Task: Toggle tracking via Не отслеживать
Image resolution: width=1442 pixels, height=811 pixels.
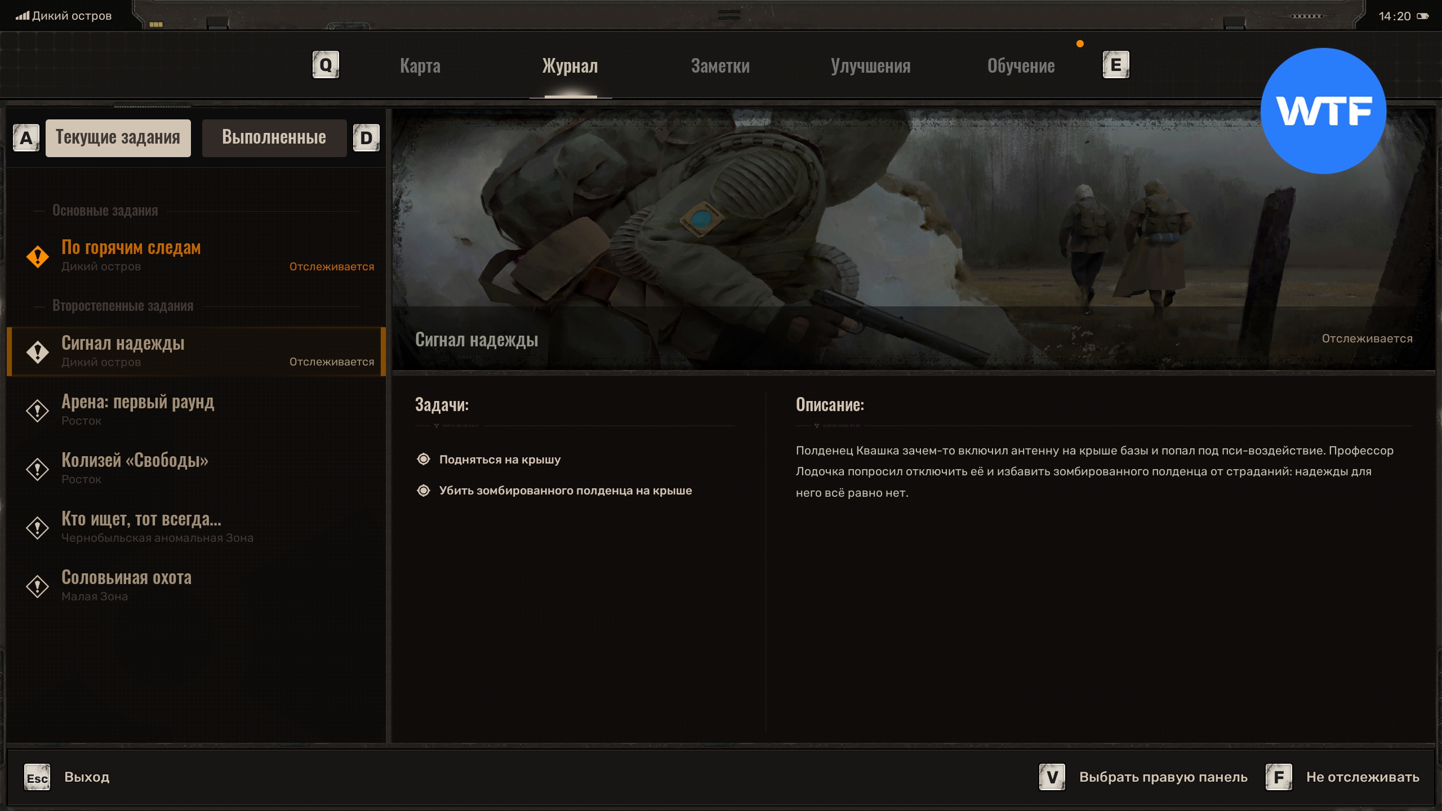Action: click(x=1362, y=777)
